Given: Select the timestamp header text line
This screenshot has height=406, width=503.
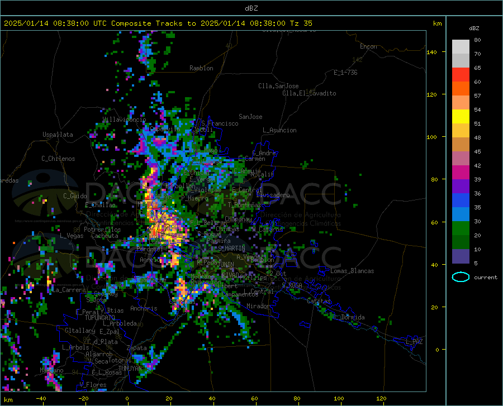Looking at the screenshot, I should point(158,23).
